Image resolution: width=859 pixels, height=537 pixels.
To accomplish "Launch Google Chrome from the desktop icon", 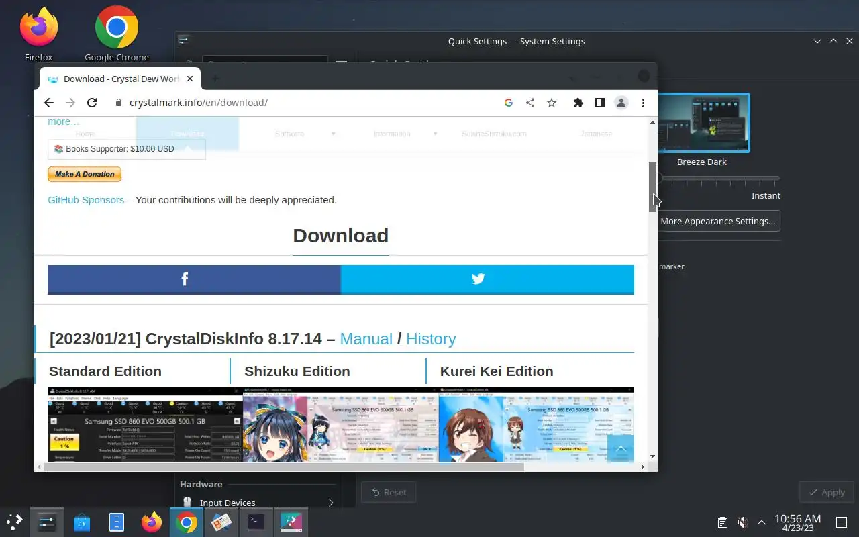I will [117, 34].
